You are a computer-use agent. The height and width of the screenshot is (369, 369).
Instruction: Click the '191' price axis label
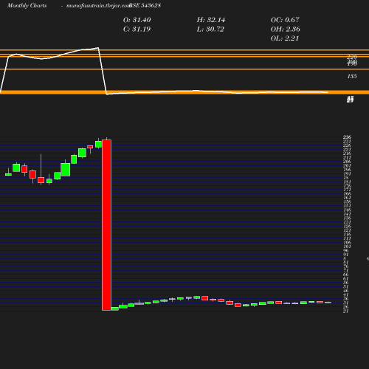(x=347, y=173)
